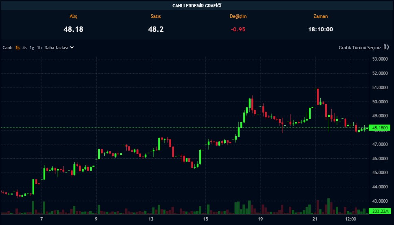
Task: Click the 15 date marker on time axis
Action: click(206, 219)
